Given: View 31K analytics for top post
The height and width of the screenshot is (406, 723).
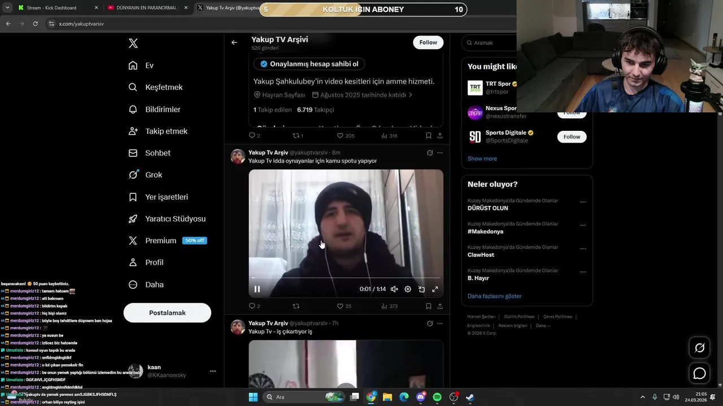Looking at the screenshot, I should pyautogui.click(x=389, y=135).
